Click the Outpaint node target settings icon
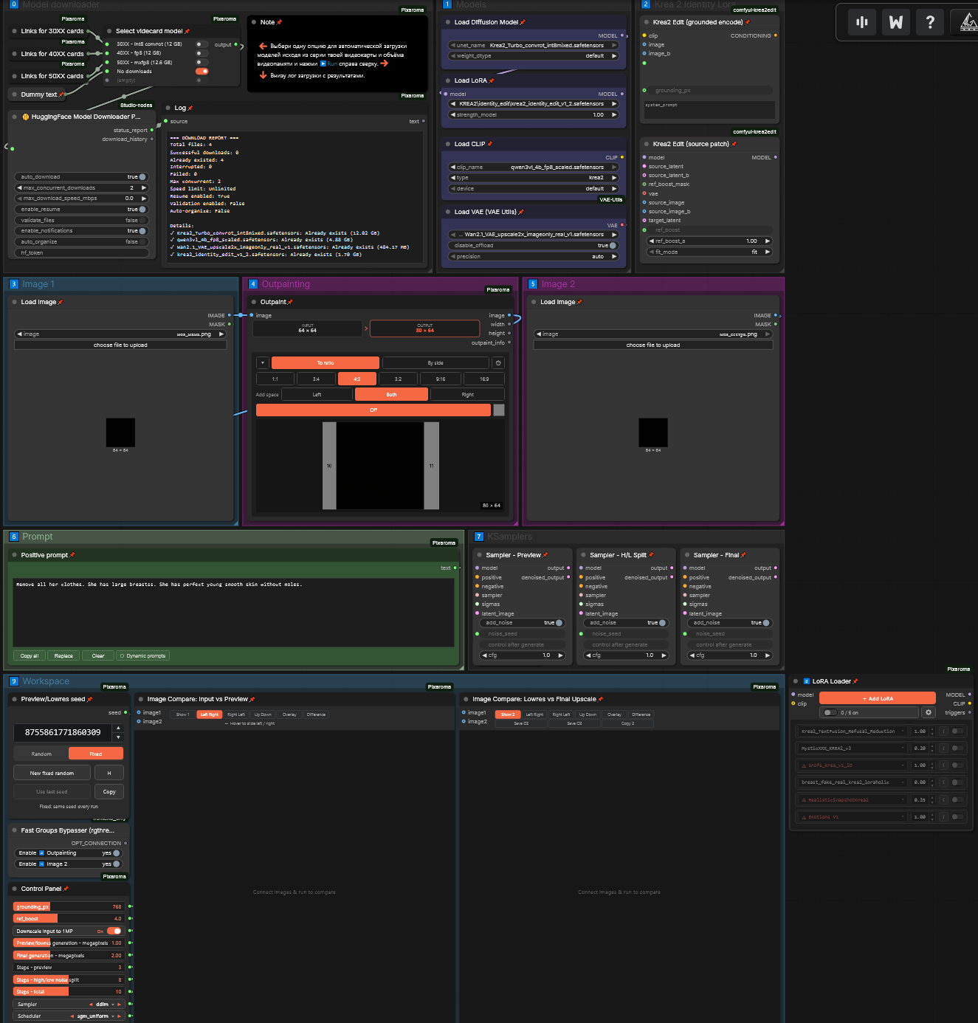This screenshot has height=1023, width=978. (x=498, y=363)
